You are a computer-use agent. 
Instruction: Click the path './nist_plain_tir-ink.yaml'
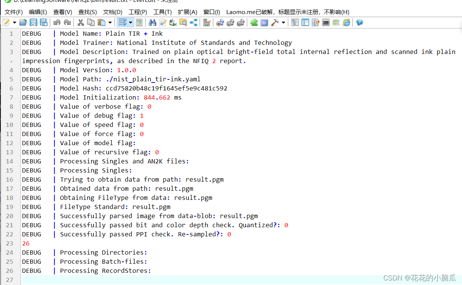pos(153,79)
